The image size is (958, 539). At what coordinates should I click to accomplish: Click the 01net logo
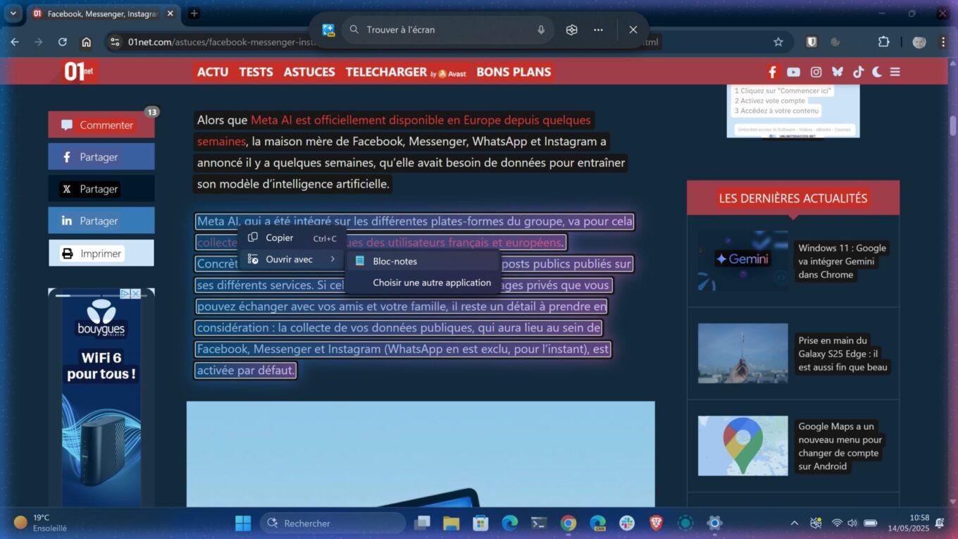(x=80, y=71)
